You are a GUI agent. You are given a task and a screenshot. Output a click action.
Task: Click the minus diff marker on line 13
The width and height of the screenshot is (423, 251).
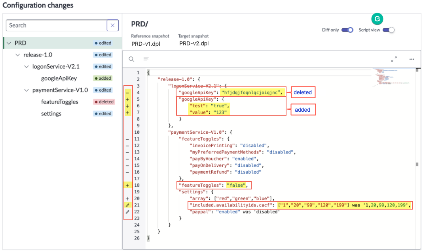127,152
